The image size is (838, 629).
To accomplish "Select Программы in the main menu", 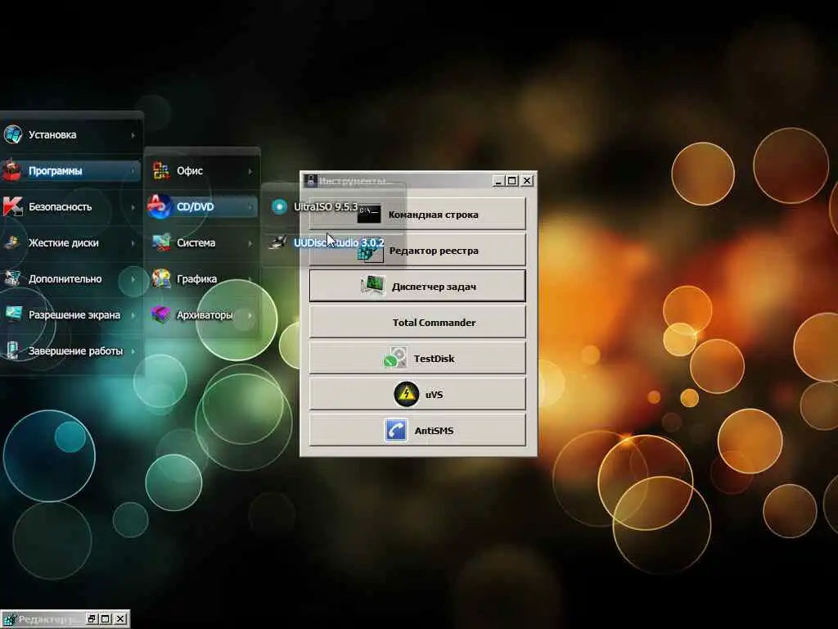I will click(70, 170).
